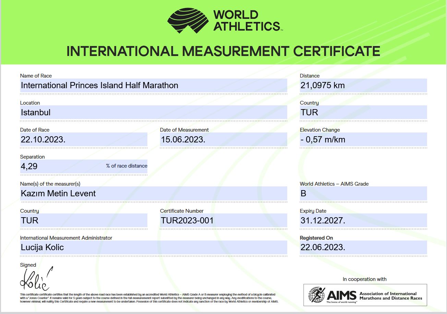Screen dimensions: 447x314
Task: Click the World Athletics logo emblem
Action: coord(188,21)
